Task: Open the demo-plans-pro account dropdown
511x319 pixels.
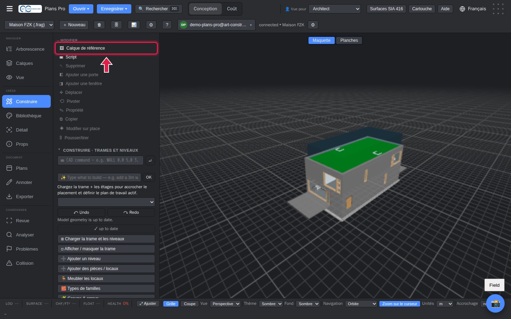Action: pos(216,25)
